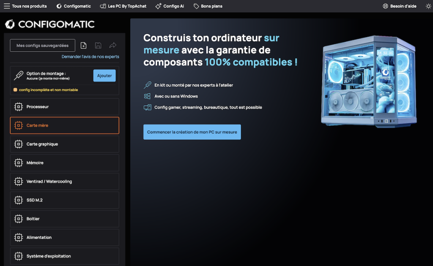This screenshot has height=266, width=433.
Task: Click the chip icon beside Boitier
Action: 19,219
